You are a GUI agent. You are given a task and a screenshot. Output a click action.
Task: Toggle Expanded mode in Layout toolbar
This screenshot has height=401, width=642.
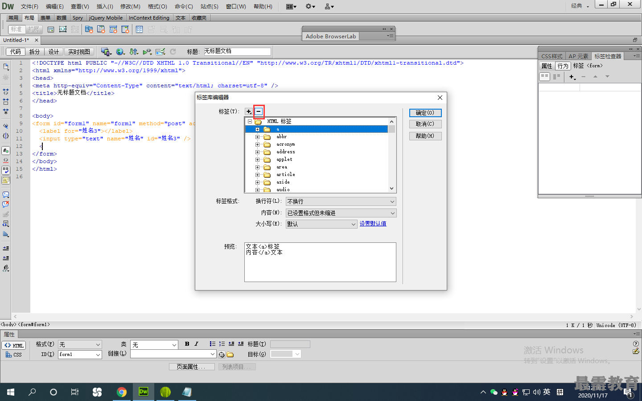(x=34, y=29)
